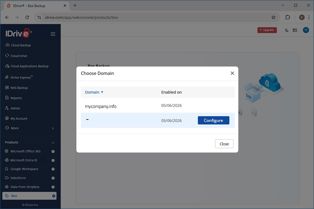Open Chrome profile R avatar
The height and width of the screenshot is (209, 314).
click(x=302, y=17)
